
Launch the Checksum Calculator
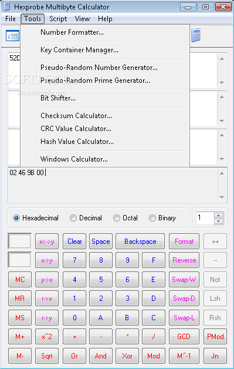pos(105,116)
